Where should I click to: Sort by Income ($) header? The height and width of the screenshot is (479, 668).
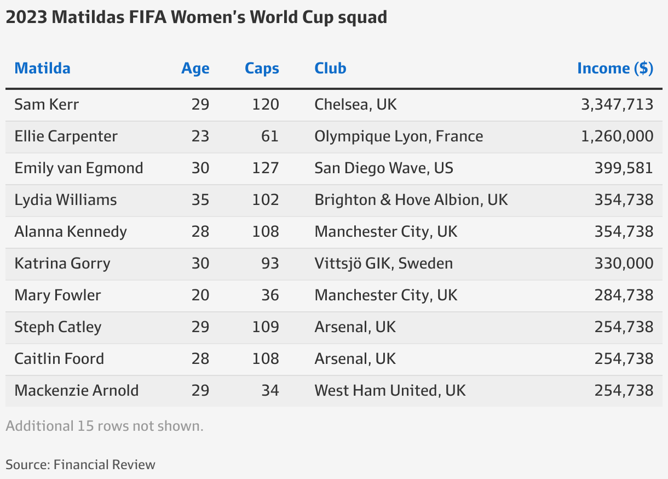coord(615,69)
